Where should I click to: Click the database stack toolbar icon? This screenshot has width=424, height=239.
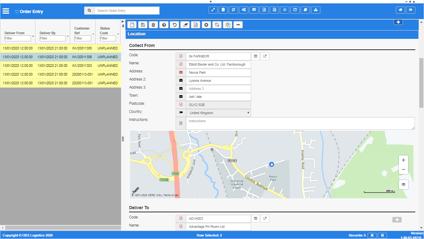point(223,10)
